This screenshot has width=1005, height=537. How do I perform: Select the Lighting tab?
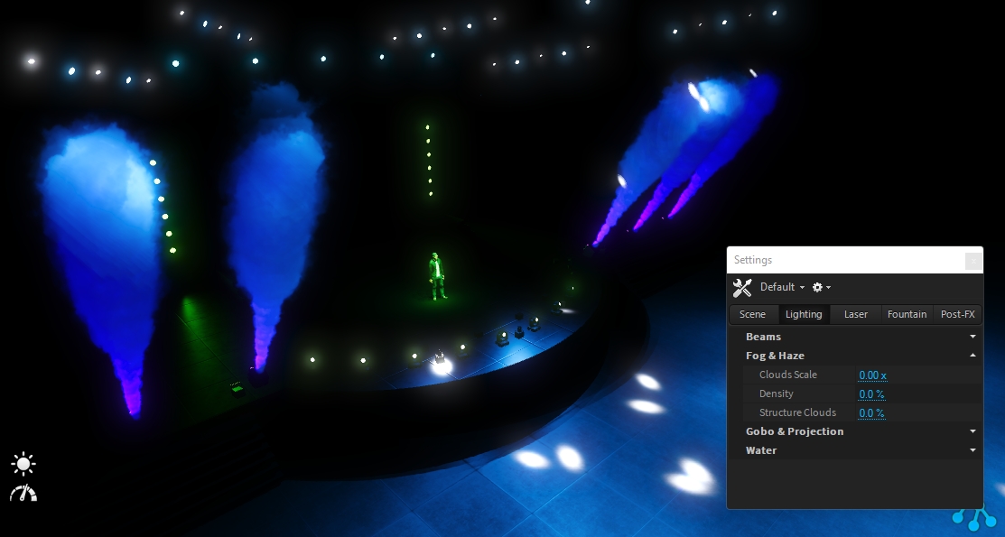pyautogui.click(x=804, y=314)
